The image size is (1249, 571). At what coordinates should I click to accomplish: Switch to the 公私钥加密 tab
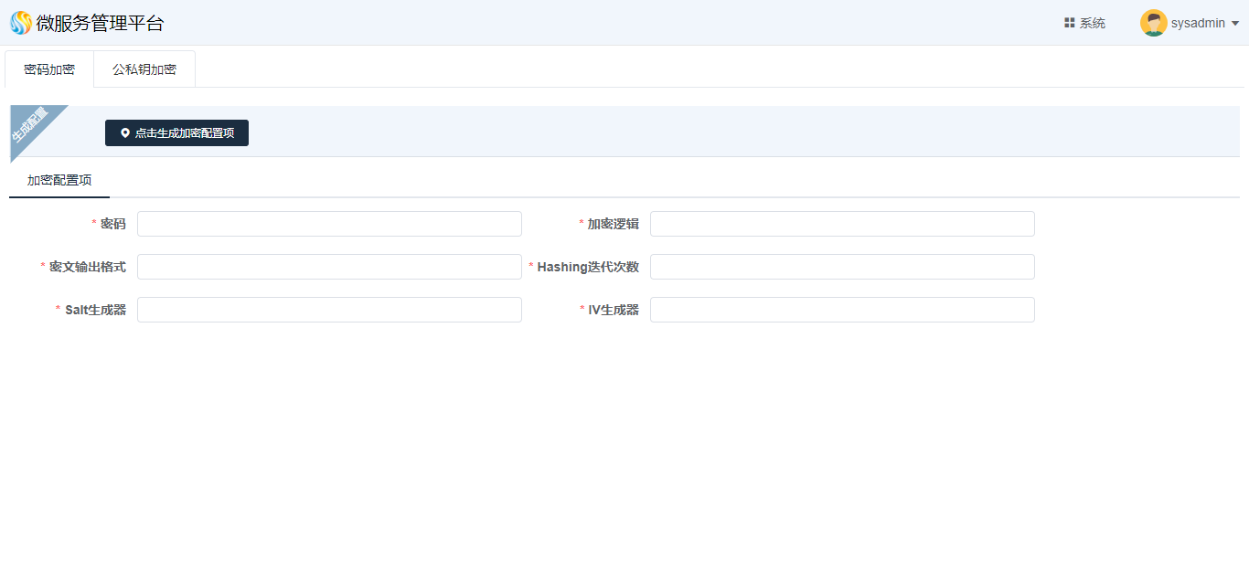[x=144, y=69]
